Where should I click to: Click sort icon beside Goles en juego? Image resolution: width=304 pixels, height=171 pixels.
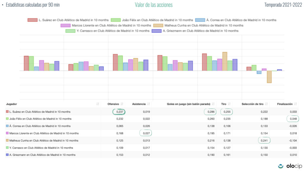pyautogui.click(x=213, y=104)
